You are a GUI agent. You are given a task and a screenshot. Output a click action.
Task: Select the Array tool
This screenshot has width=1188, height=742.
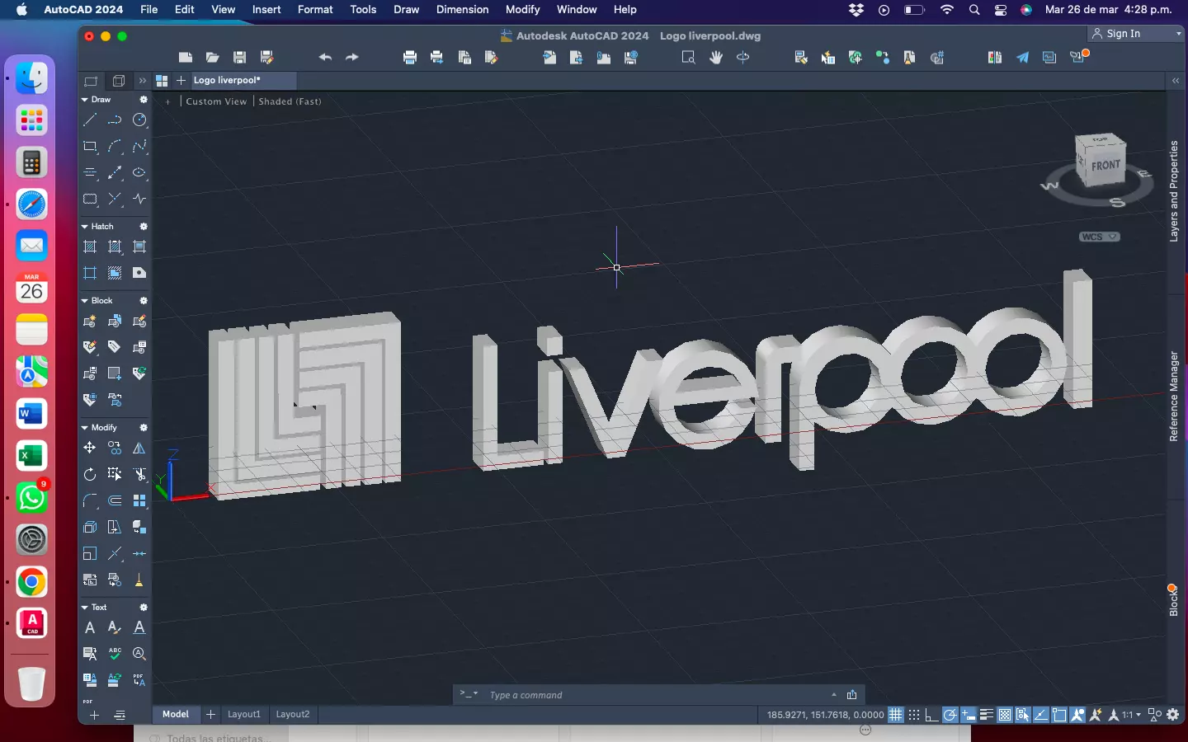(x=139, y=500)
